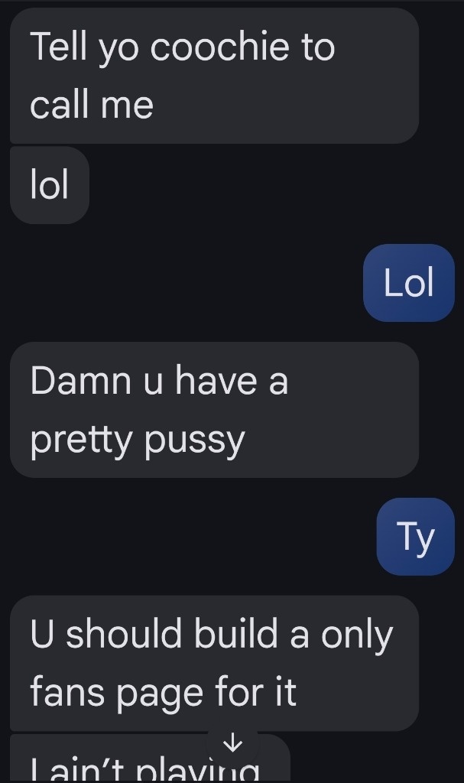Select the received lowercase "lol" message bubble
The image size is (464, 783).
(50, 185)
